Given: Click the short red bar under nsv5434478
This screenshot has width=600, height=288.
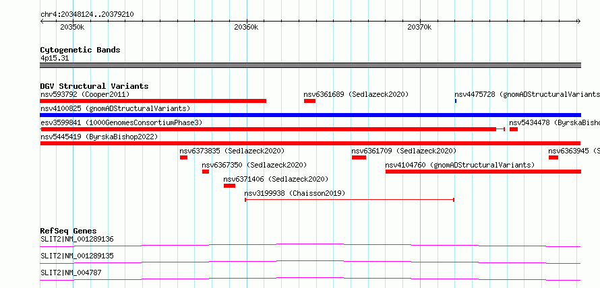Looking at the screenshot, I should click(514, 129).
